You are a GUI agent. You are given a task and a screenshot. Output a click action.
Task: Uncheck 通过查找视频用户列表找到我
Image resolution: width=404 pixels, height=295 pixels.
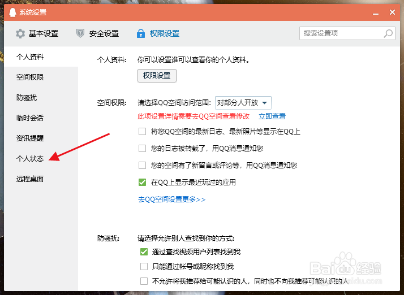click(144, 251)
